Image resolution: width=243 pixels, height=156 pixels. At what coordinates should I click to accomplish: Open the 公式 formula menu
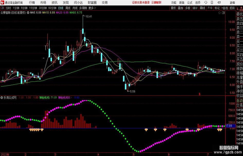point(190,3)
